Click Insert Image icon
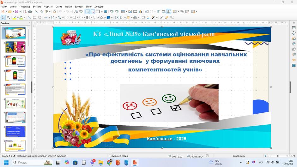The height and width of the screenshot is (167, 297). 130,12
